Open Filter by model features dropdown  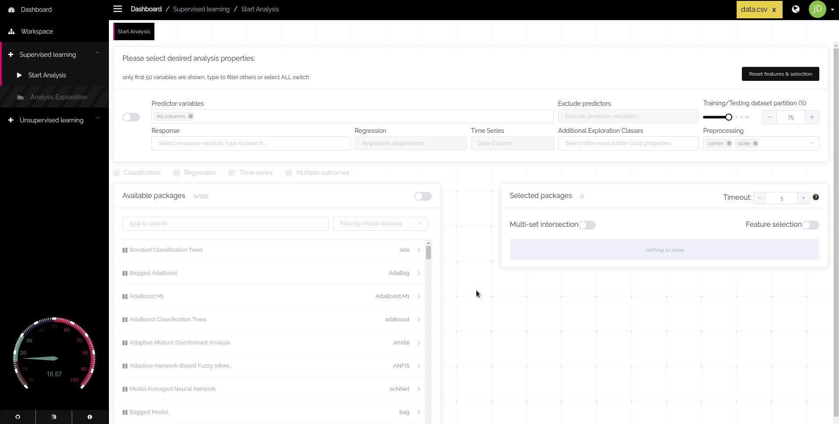380,224
